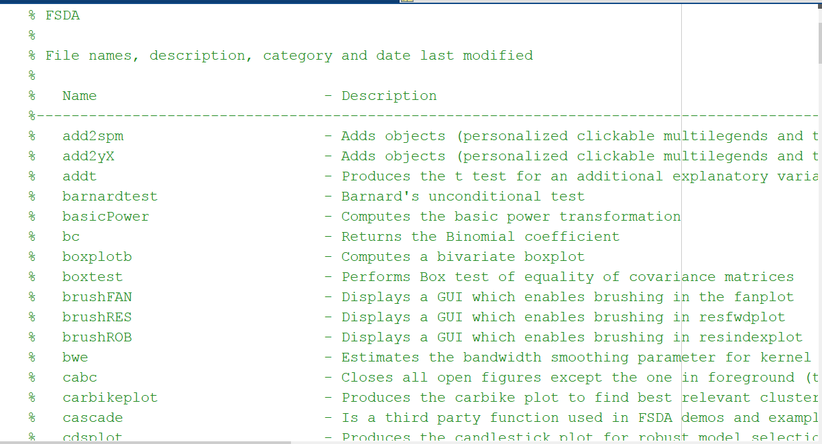Click 'Returns the Binomial coefficient' description
This screenshot has width=822, height=444.
[480, 237]
